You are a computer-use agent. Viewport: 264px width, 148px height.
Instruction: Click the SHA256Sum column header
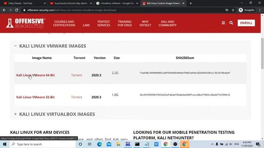pyautogui.click(x=185, y=58)
